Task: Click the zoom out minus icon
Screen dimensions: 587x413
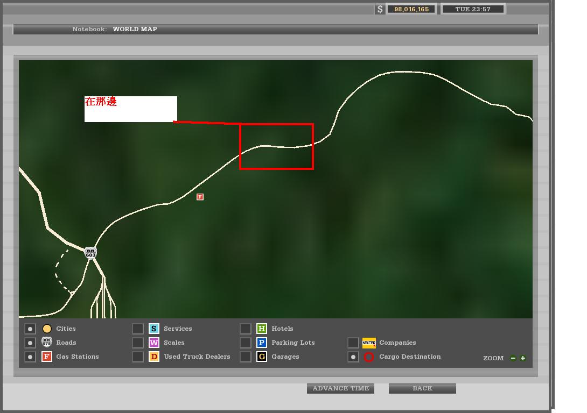Action: point(513,358)
